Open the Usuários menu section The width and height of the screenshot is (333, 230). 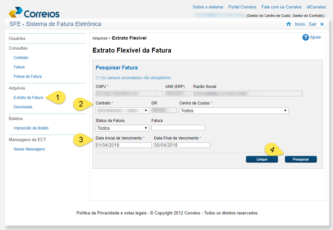(x=17, y=39)
